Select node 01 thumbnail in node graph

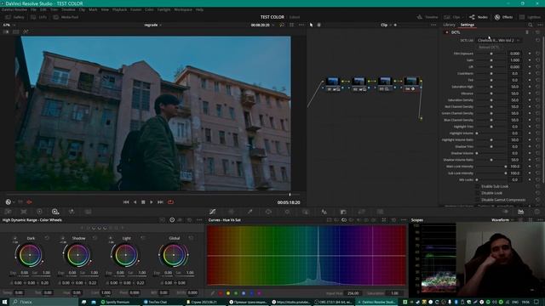click(333, 82)
